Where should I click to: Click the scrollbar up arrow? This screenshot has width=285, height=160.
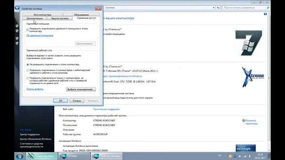pyautogui.click(x=269, y=14)
